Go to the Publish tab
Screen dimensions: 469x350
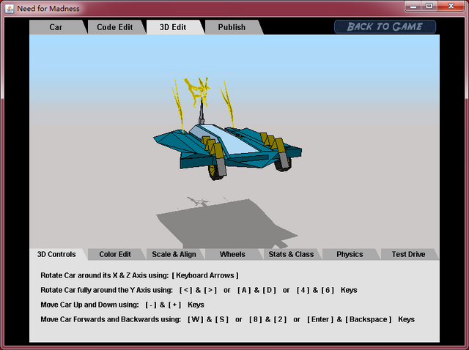click(x=232, y=27)
